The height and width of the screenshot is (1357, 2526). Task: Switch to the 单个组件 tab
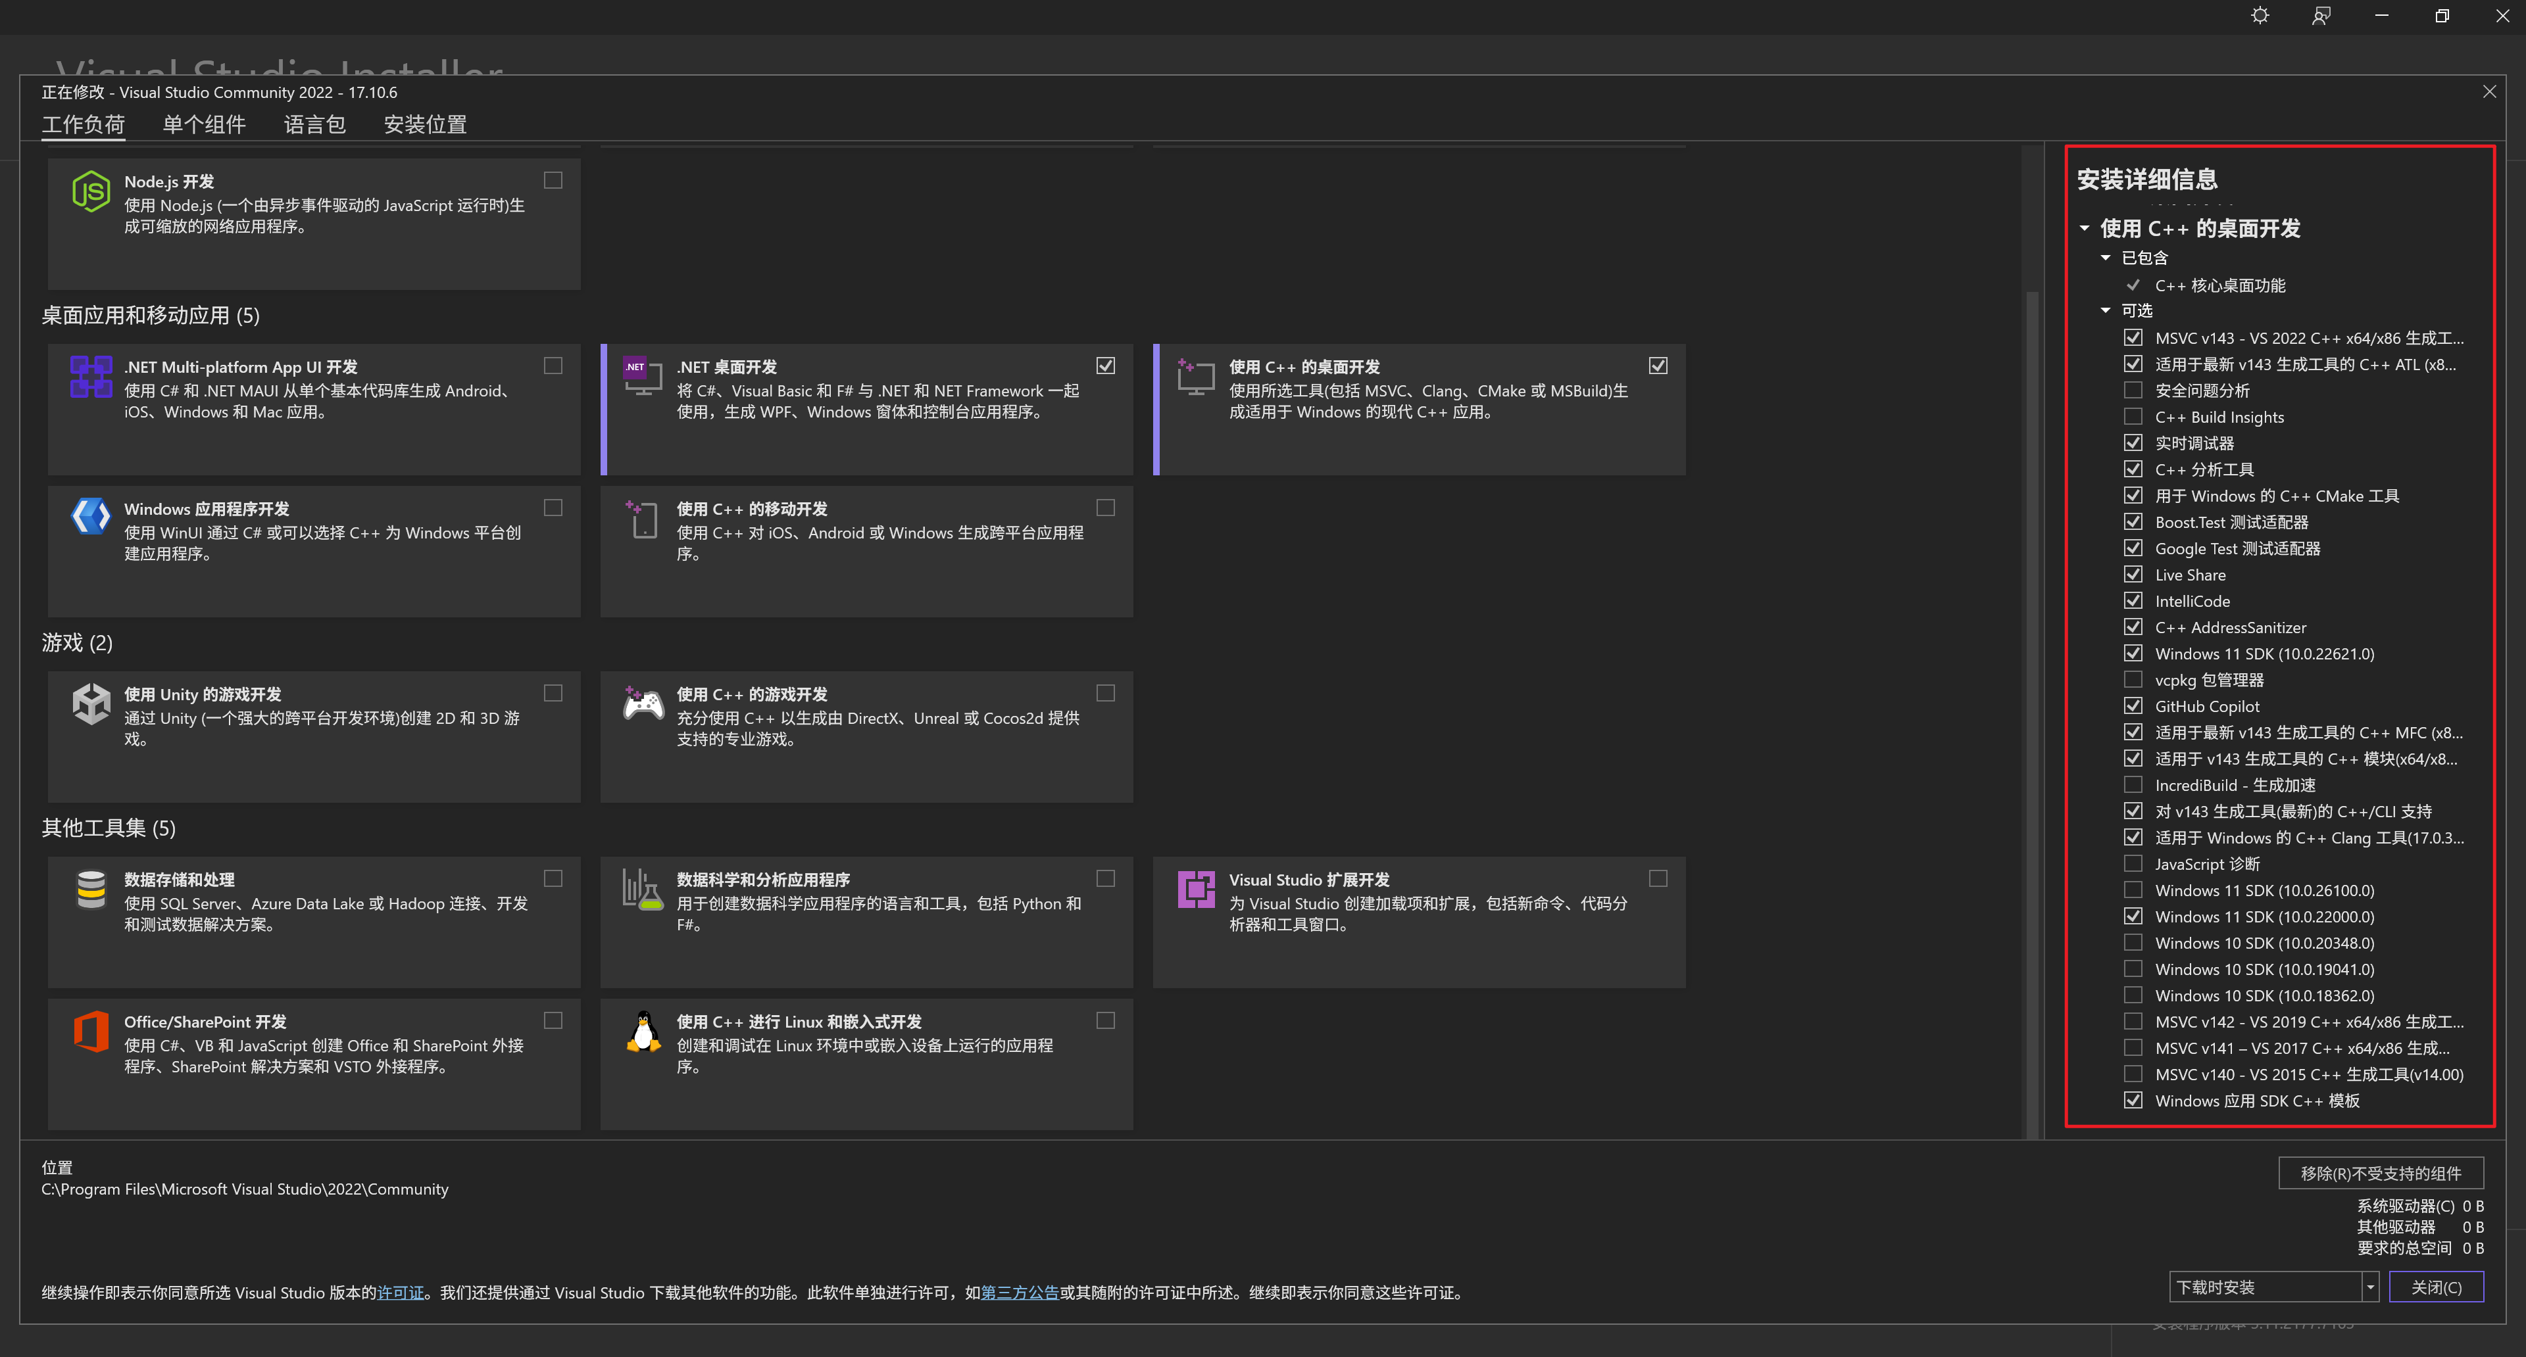tap(204, 124)
